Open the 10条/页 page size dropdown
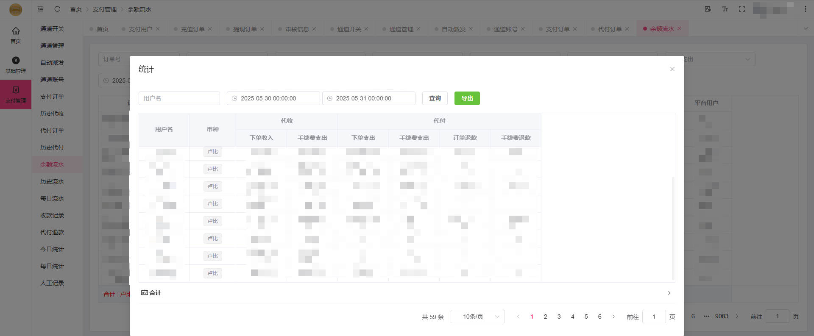 [477, 317]
